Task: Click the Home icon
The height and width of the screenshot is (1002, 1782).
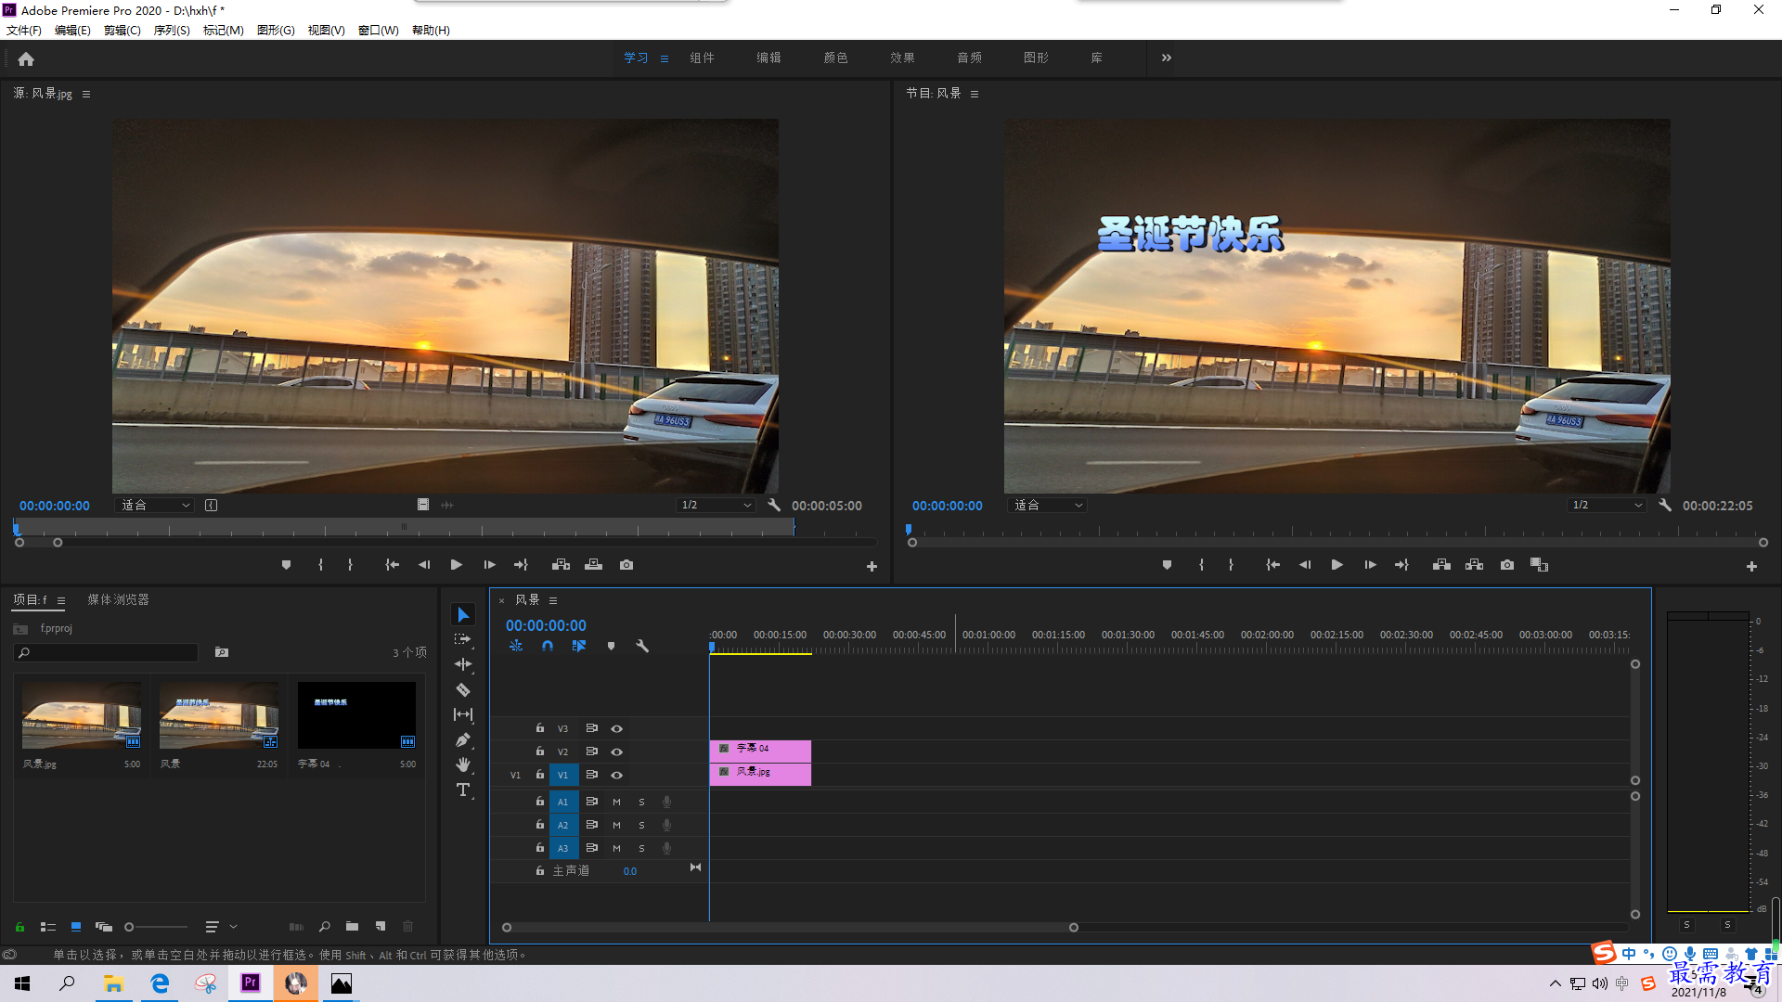Action: [x=26, y=58]
